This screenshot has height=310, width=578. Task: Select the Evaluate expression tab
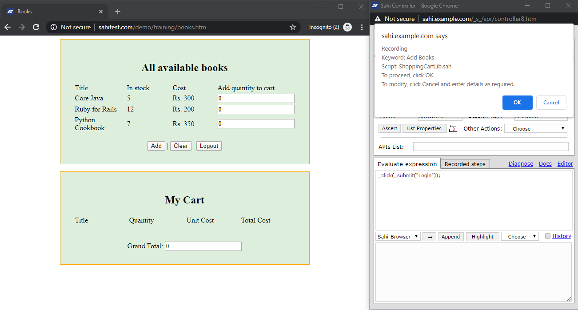[x=407, y=164]
